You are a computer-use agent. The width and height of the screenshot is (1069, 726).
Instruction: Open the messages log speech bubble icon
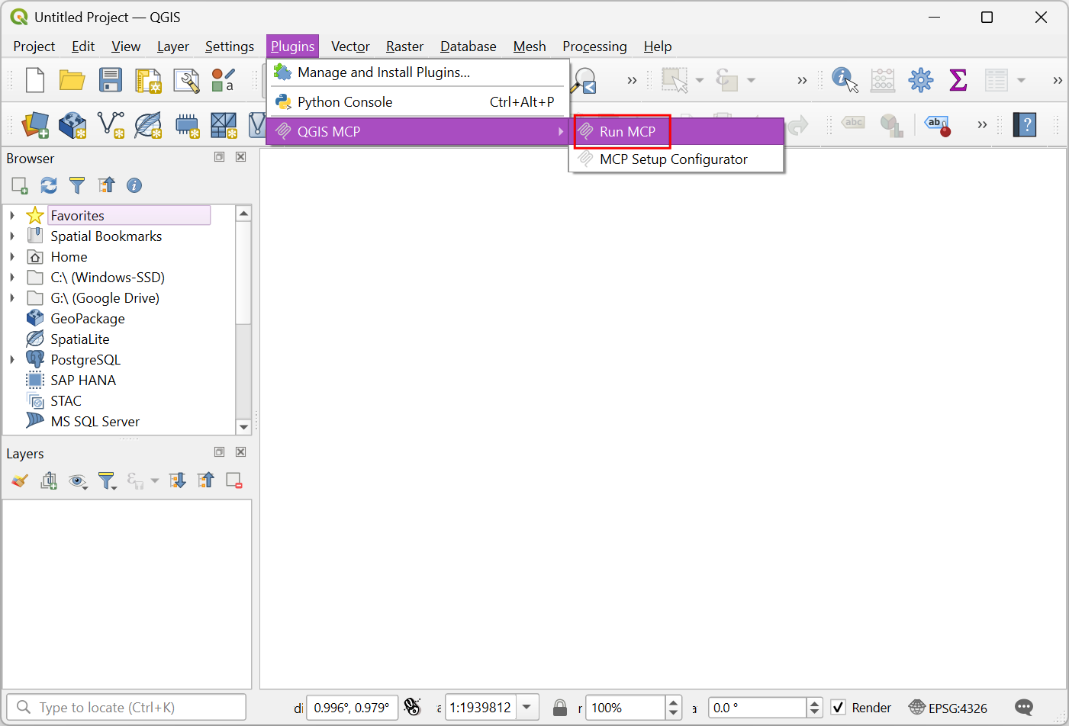[1024, 708]
